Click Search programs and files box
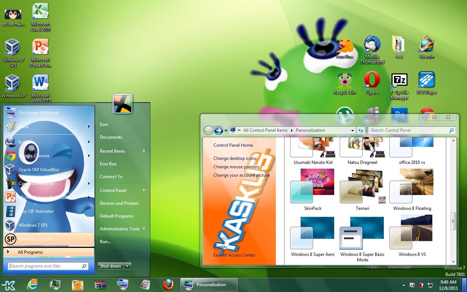The width and height of the screenshot is (467, 292). (48, 266)
